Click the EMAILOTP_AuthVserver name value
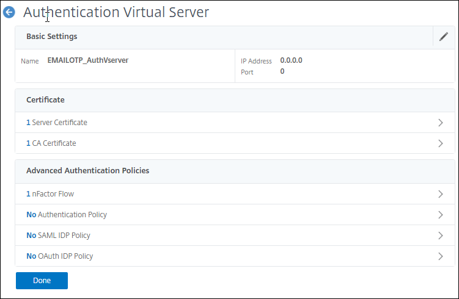459x299 pixels. [87, 60]
